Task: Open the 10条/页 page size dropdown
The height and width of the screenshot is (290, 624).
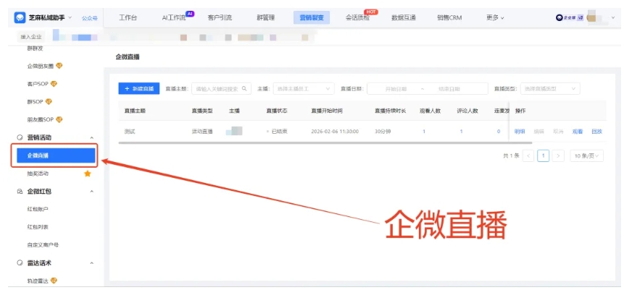Action: tap(587, 155)
